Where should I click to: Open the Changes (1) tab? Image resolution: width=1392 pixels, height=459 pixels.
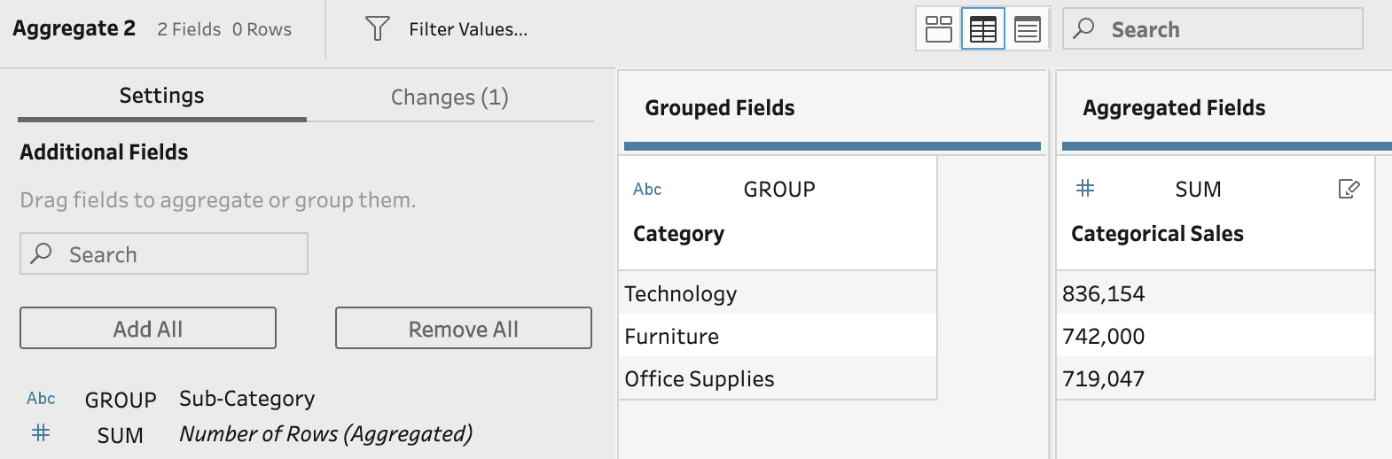pos(450,97)
